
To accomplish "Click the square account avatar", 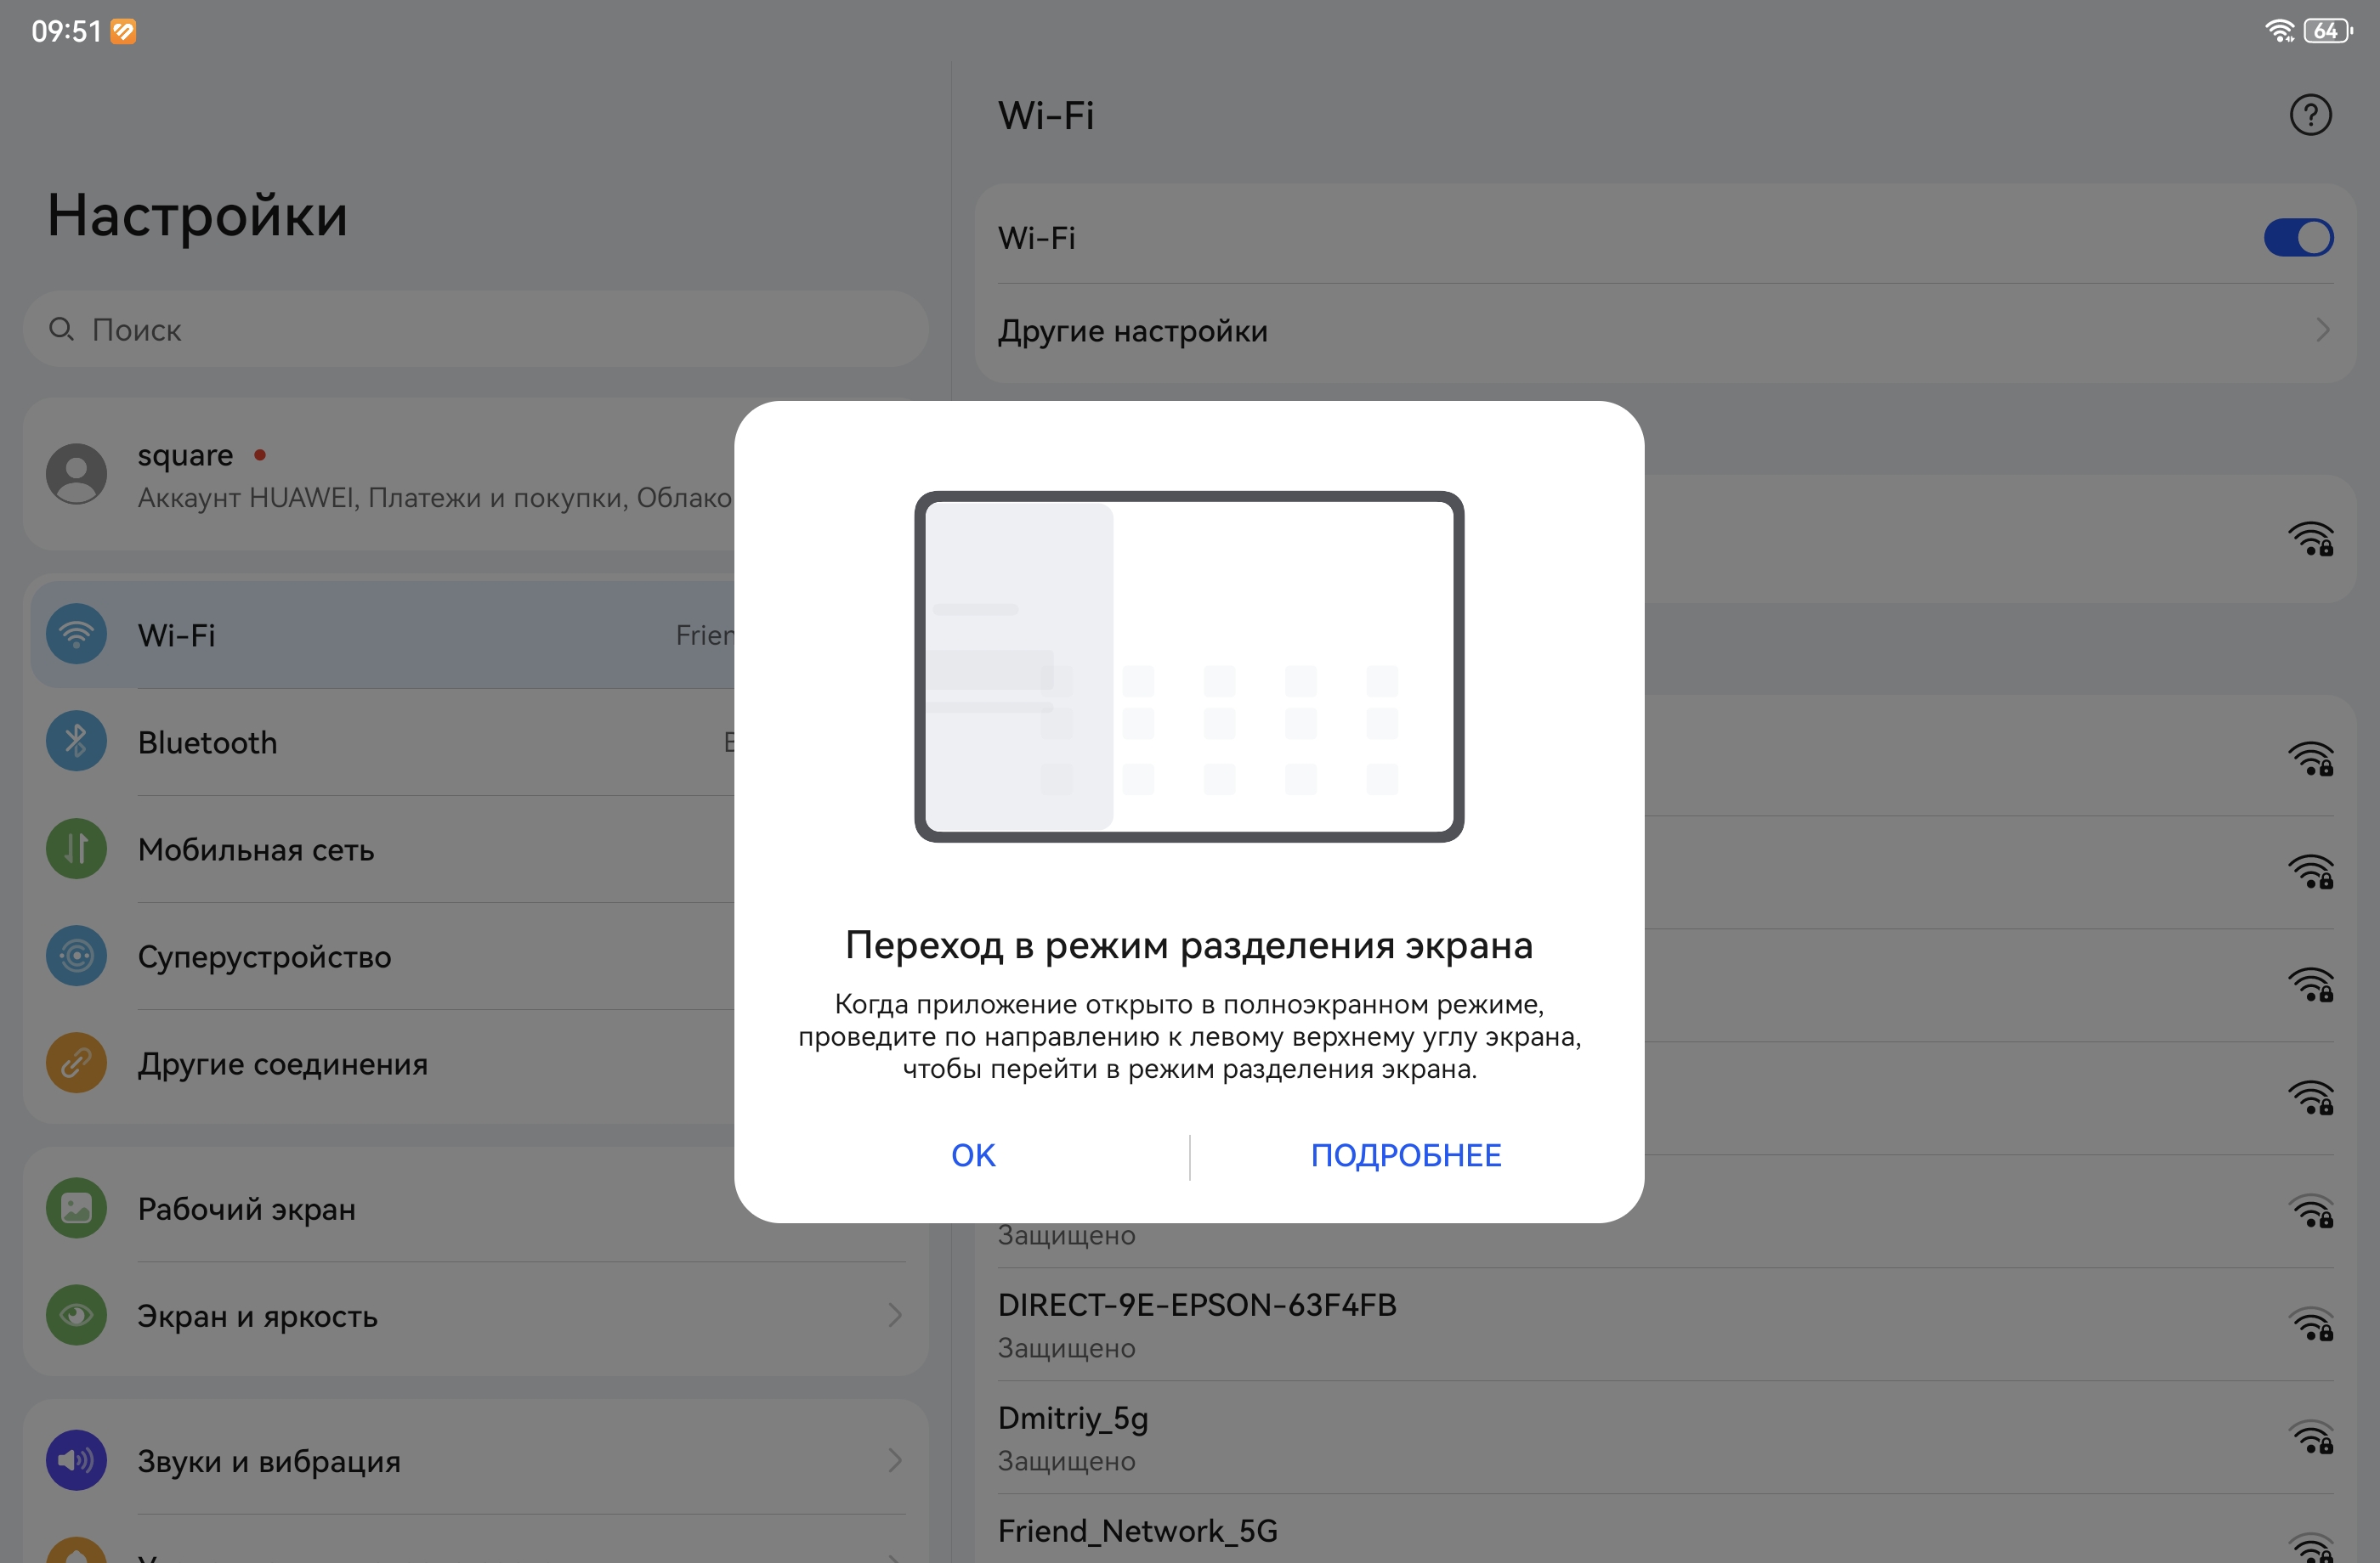I will (x=76, y=474).
